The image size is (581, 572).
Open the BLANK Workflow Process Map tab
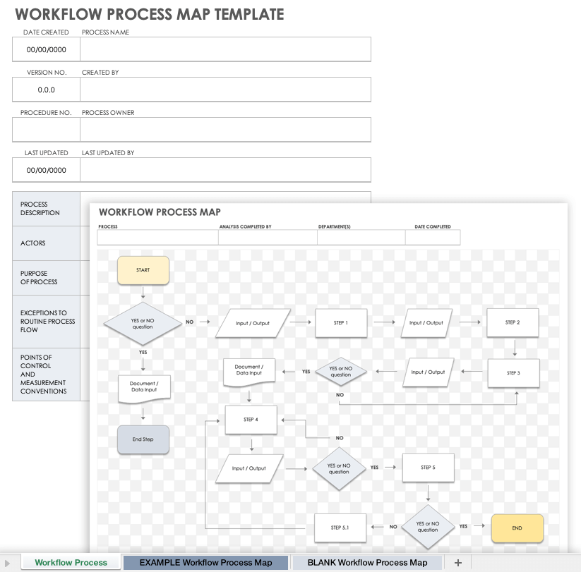[x=367, y=562]
